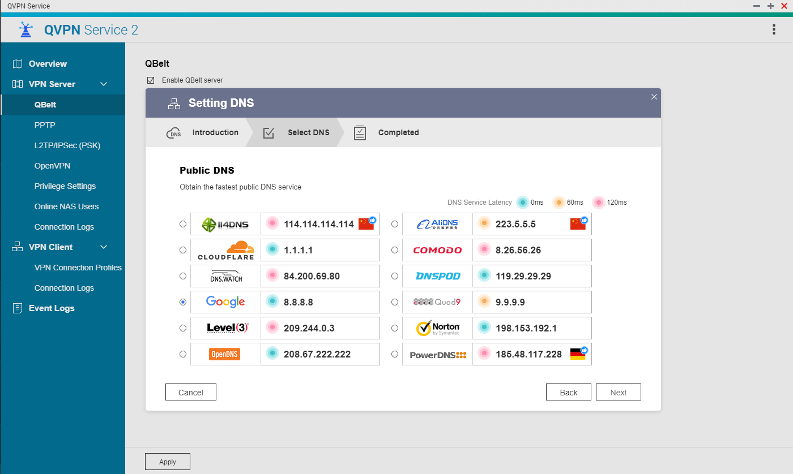Image resolution: width=793 pixels, height=474 pixels.
Task: Click the Overview map icon in sidebar
Action: (18, 64)
